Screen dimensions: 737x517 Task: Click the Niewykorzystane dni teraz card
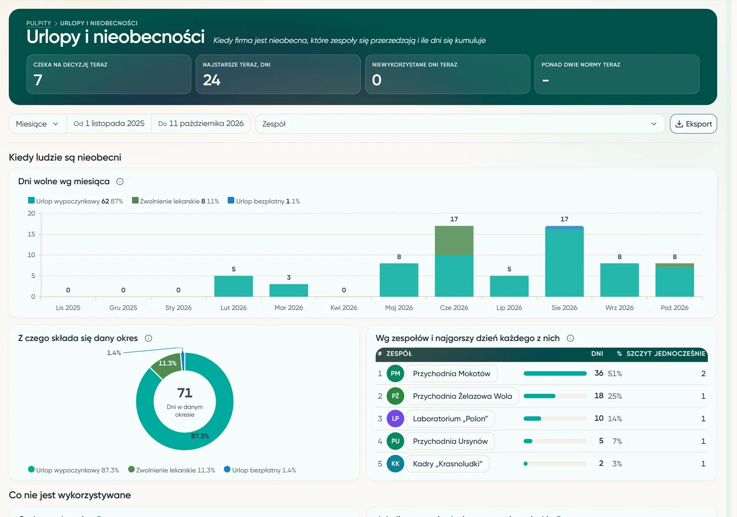(448, 74)
